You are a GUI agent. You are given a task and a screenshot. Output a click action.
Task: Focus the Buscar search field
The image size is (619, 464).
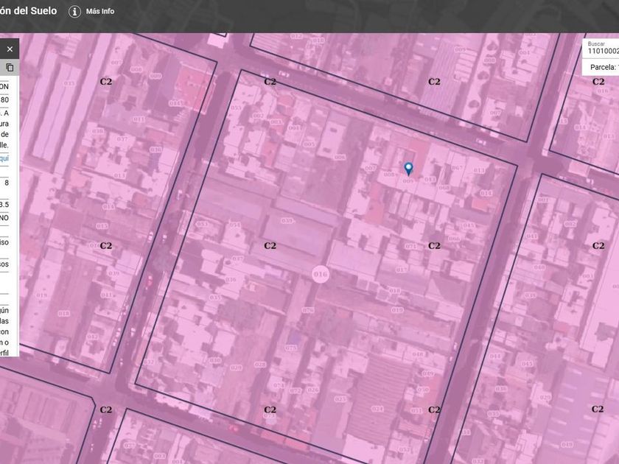tap(601, 50)
